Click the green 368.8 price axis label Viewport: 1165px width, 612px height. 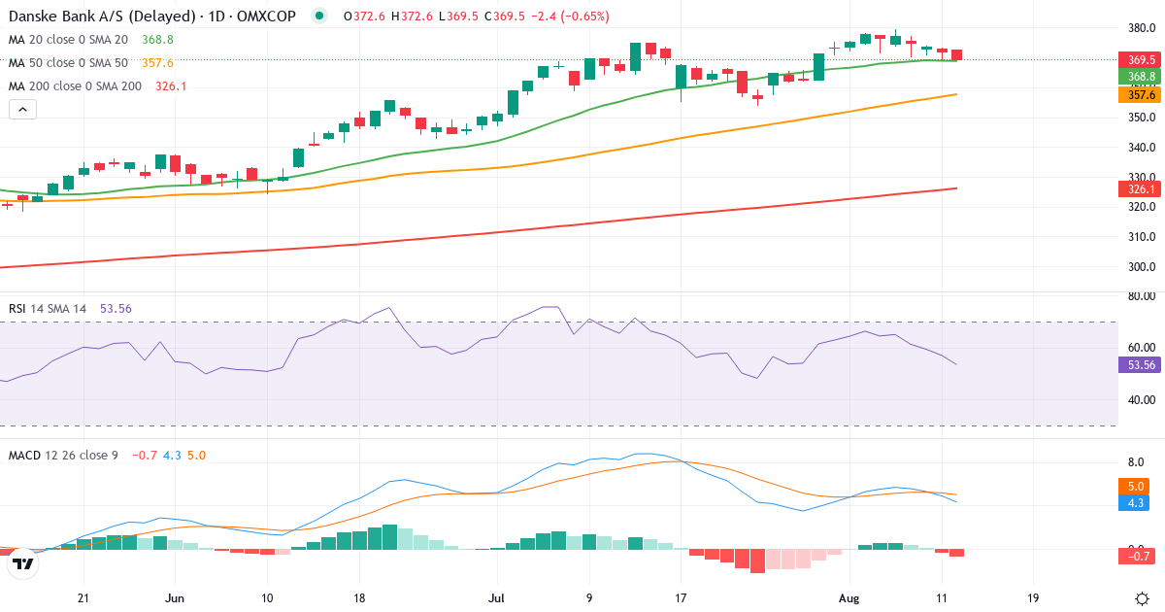tap(1141, 76)
